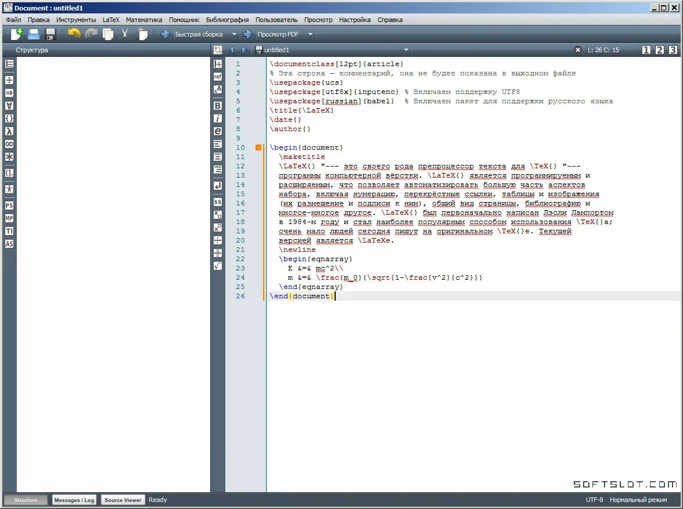Screen dimensions: 683x509
Task: Open the Правка menu
Action: point(39,20)
